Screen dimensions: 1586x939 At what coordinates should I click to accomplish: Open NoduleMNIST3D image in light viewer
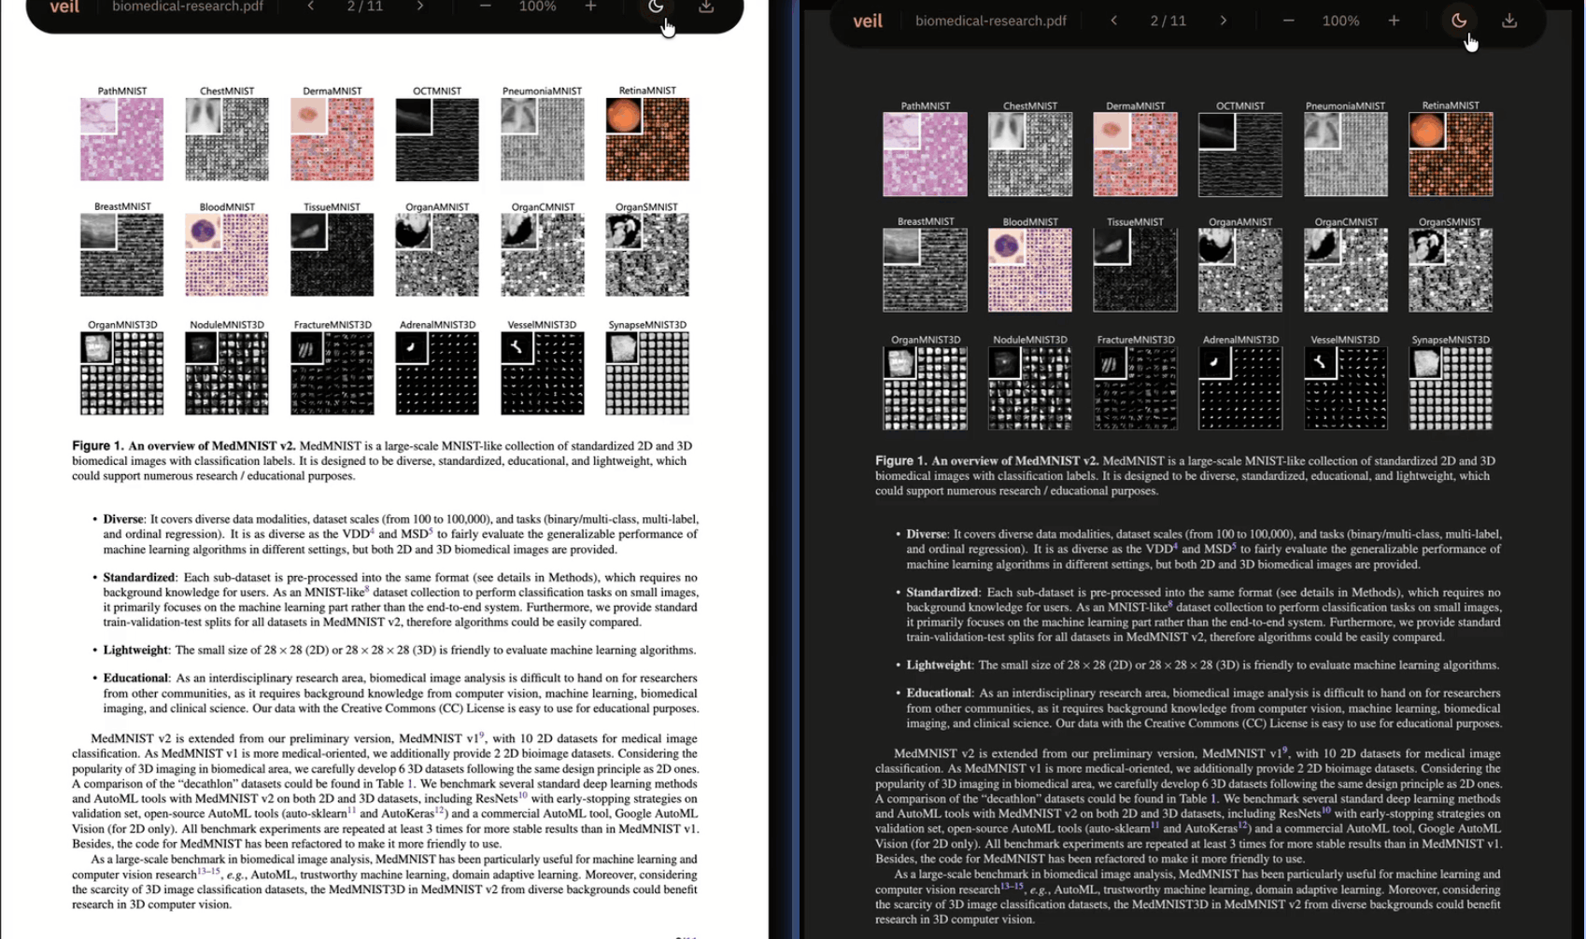pyautogui.click(x=227, y=373)
